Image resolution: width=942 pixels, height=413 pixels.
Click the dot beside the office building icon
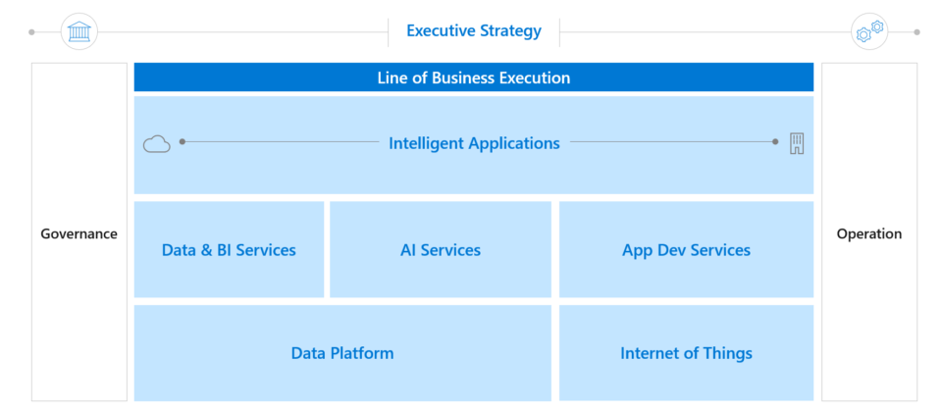pos(775,142)
